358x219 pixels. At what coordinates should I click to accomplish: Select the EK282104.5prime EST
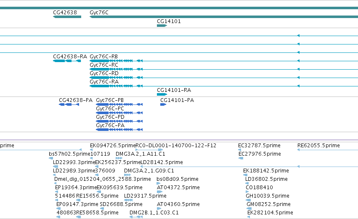(x=249, y=217)
